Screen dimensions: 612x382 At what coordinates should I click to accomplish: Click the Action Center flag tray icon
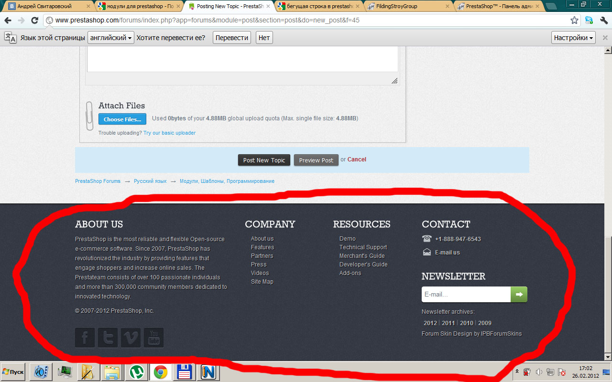(562, 372)
